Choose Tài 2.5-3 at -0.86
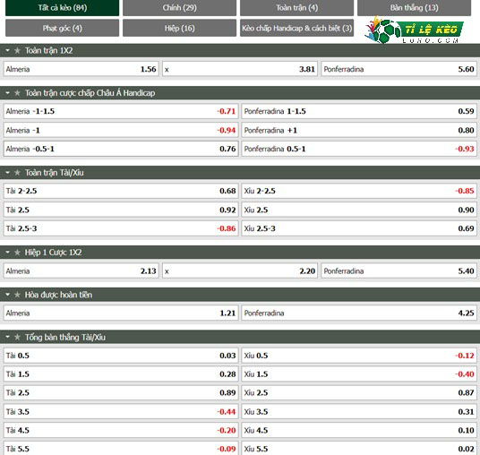 pos(121,228)
